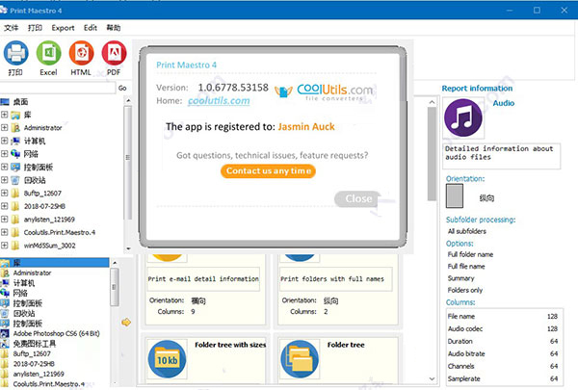Click the report list scrollbar down arrow
The image size is (578, 390).
(x=432, y=378)
